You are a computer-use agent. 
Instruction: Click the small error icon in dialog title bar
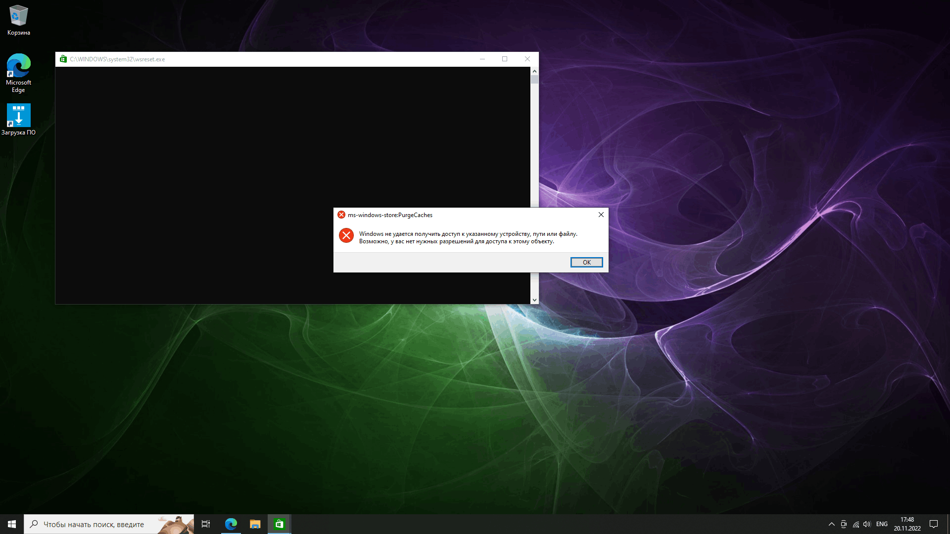click(x=341, y=215)
